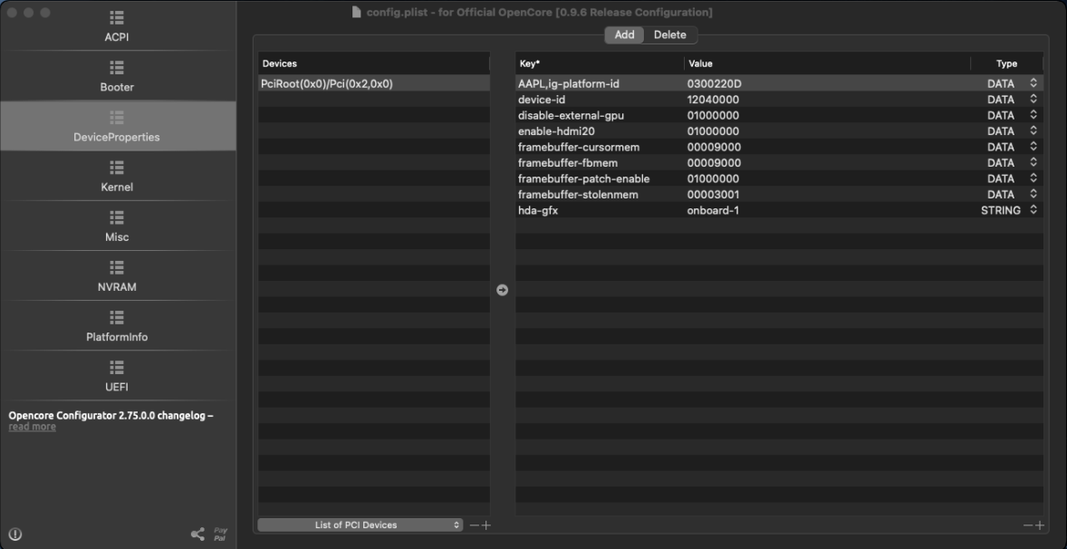Switch to the Misc section
Screen dimensions: 1067x549
point(117,226)
